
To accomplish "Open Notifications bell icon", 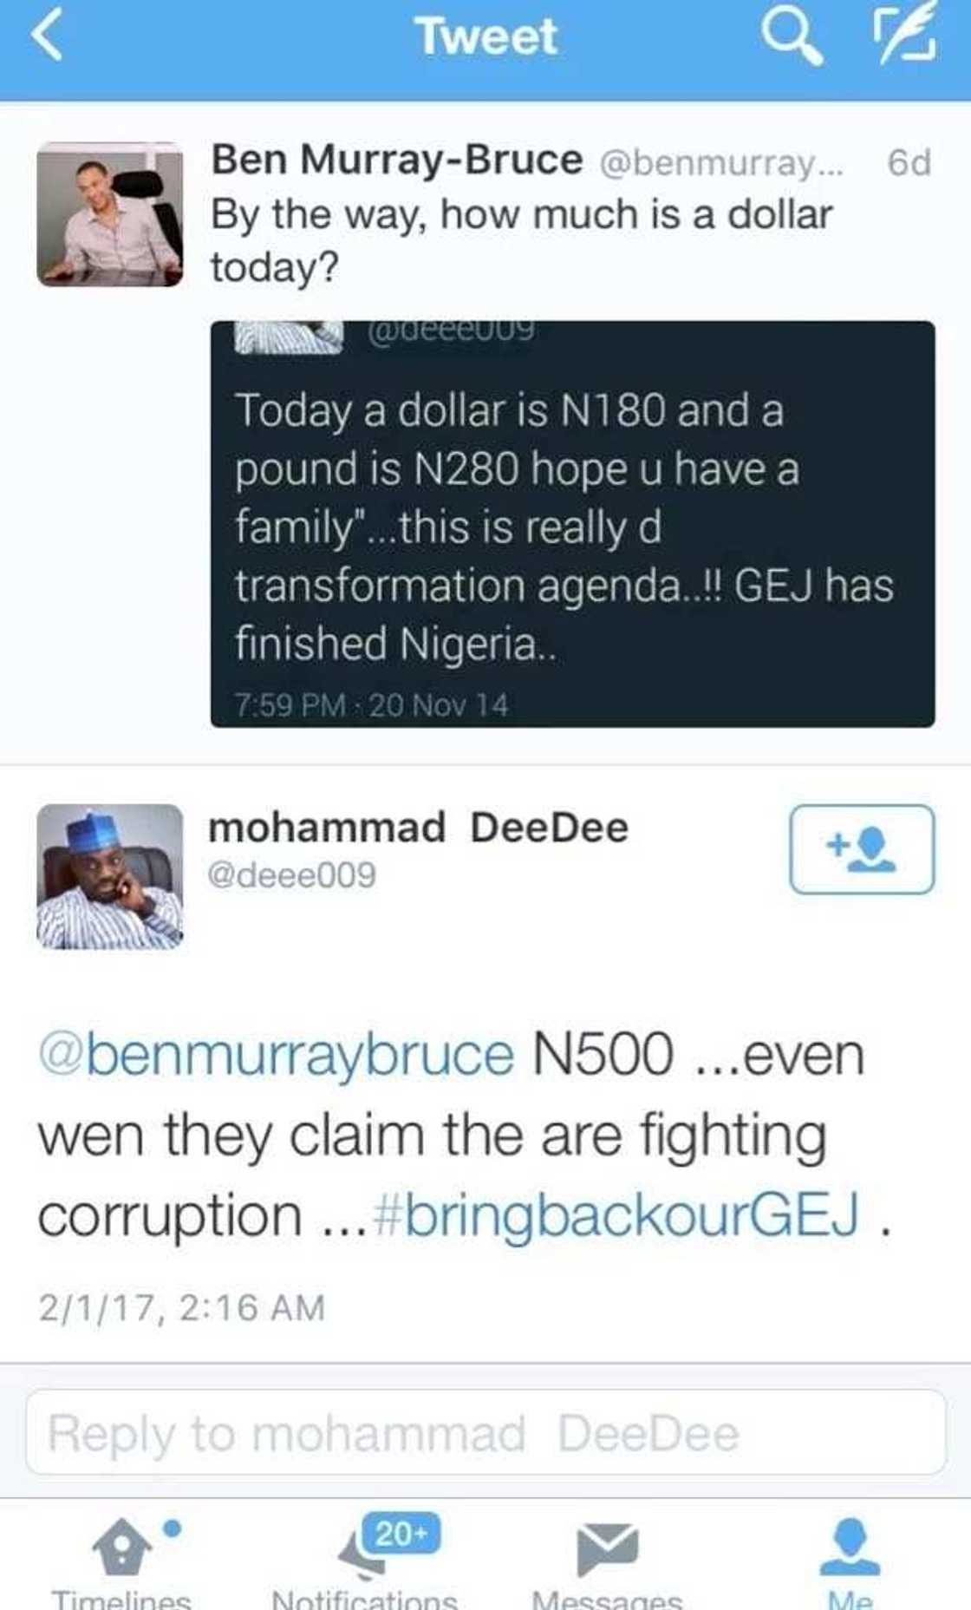I will [x=364, y=1553].
